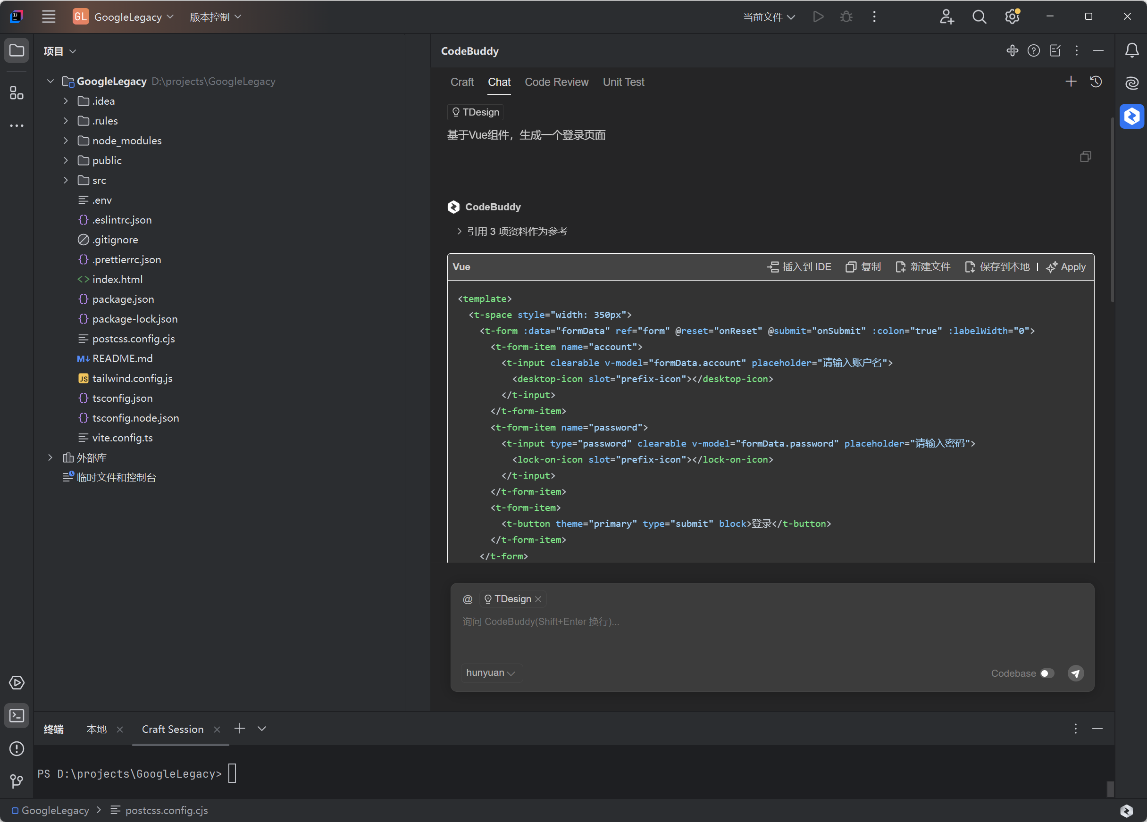Click Apply on the Vue code block
Viewport: 1147px width, 822px height.
tap(1065, 267)
